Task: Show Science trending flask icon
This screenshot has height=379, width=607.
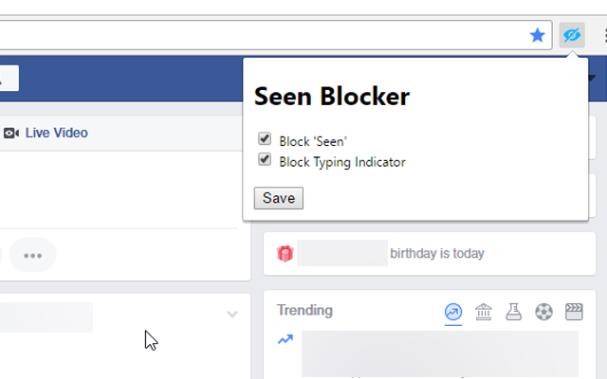Action: tap(513, 311)
